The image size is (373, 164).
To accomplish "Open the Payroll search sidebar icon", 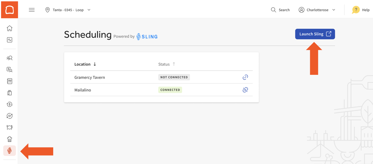I will click(9, 70).
